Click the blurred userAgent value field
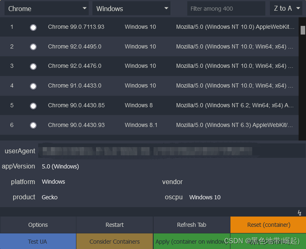 pos(172,151)
